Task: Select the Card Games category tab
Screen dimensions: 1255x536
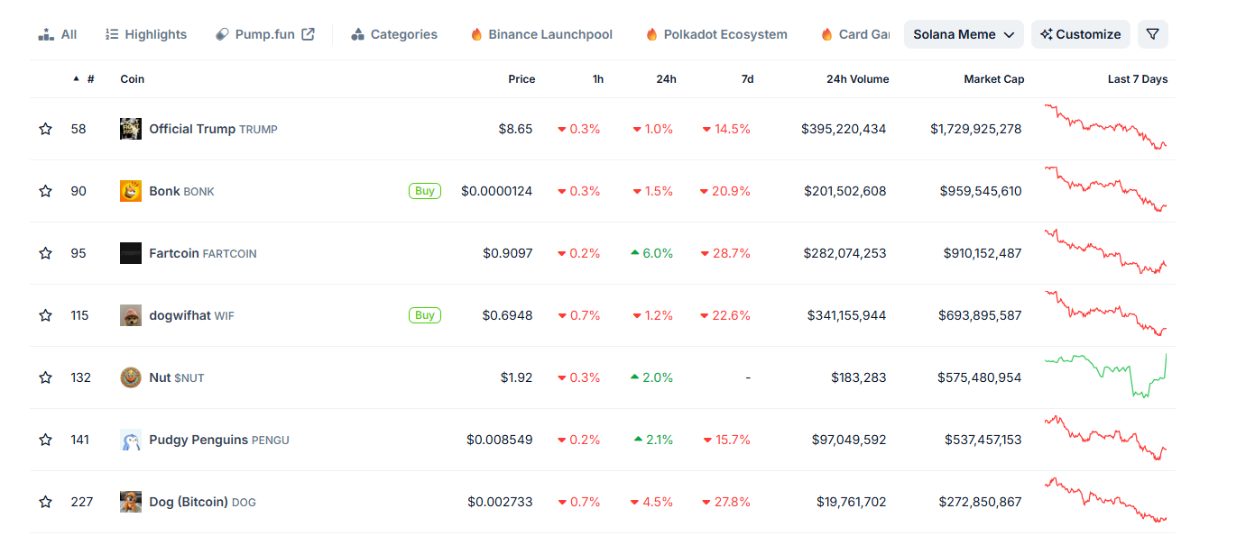Action: (x=855, y=34)
